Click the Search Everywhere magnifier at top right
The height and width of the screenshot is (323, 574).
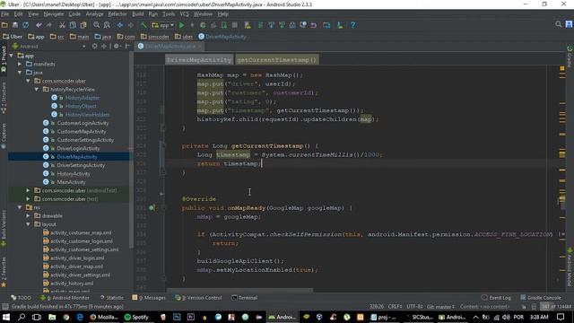point(558,24)
